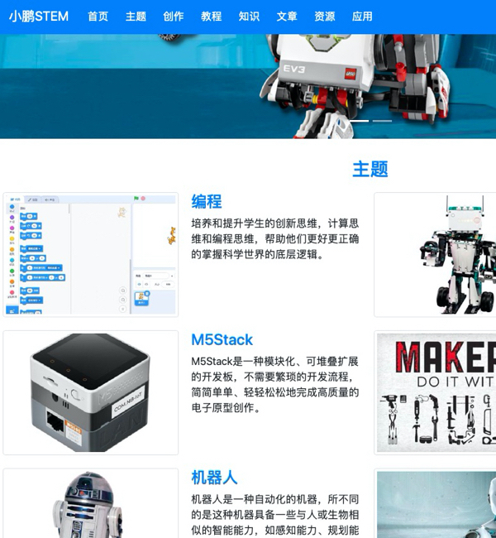Click the Scratch programming screenshot thumbnail

(x=90, y=255)
